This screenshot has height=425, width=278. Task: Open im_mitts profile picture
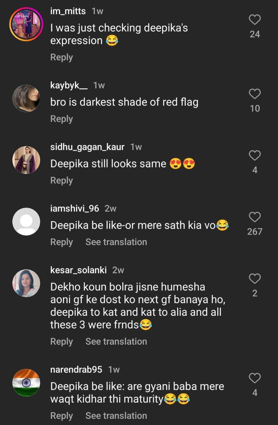point(26,24)
